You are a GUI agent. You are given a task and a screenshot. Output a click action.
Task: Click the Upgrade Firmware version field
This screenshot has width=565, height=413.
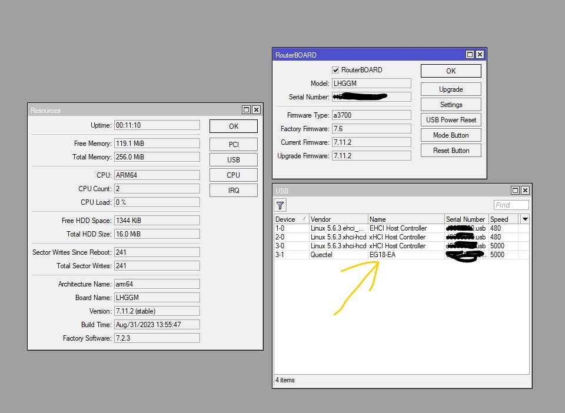click(x=371, y=155)
